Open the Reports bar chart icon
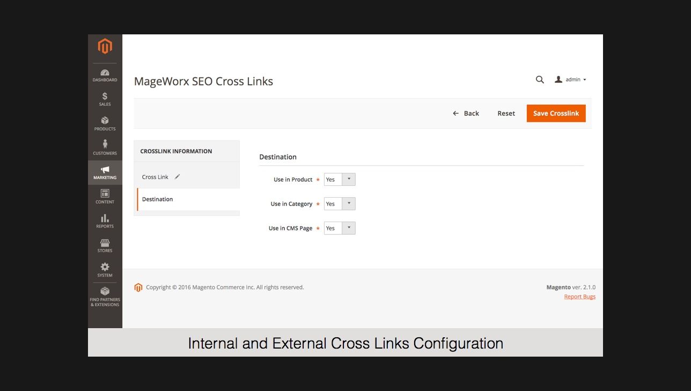This screenshot has height=391, width=691. [x=105, y=221]
